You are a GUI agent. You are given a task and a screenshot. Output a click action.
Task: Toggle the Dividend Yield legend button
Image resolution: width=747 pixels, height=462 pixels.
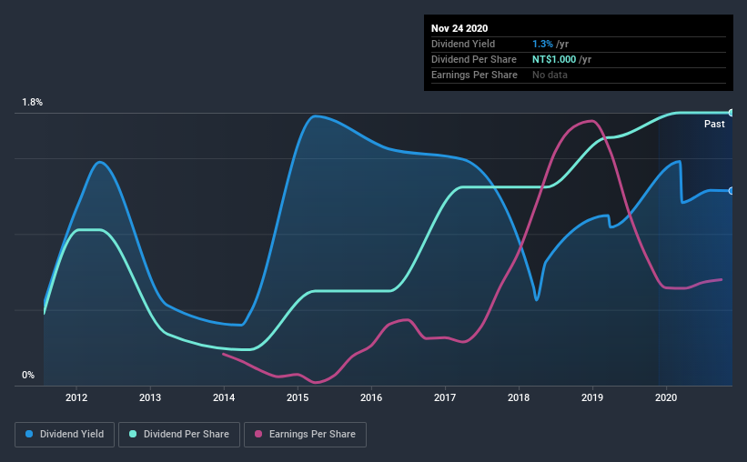pyautogui.click(x=65, y=435)
